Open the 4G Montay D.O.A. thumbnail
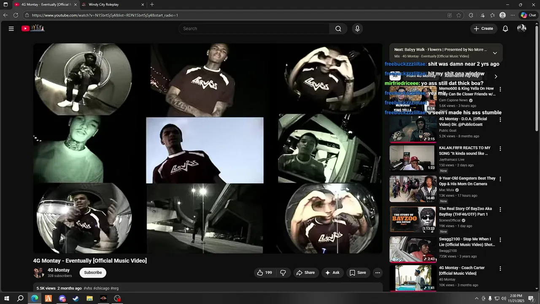 click(x=413, y=129)
